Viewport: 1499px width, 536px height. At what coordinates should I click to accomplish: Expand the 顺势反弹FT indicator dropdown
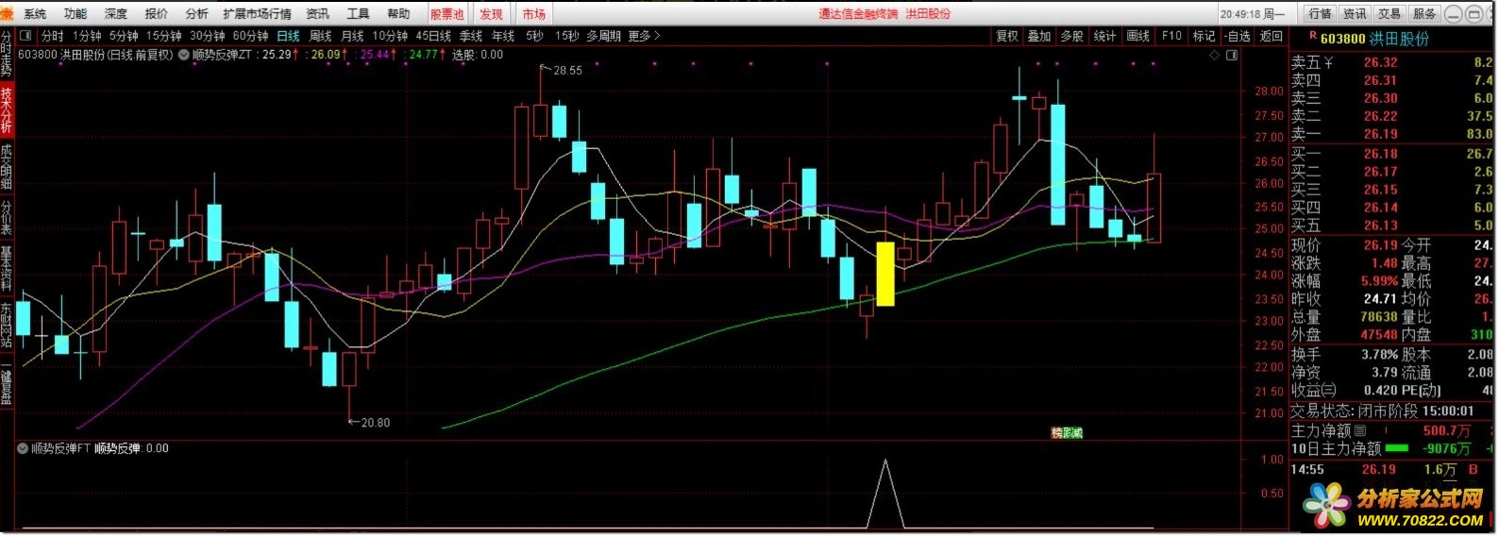pos(22,448)
